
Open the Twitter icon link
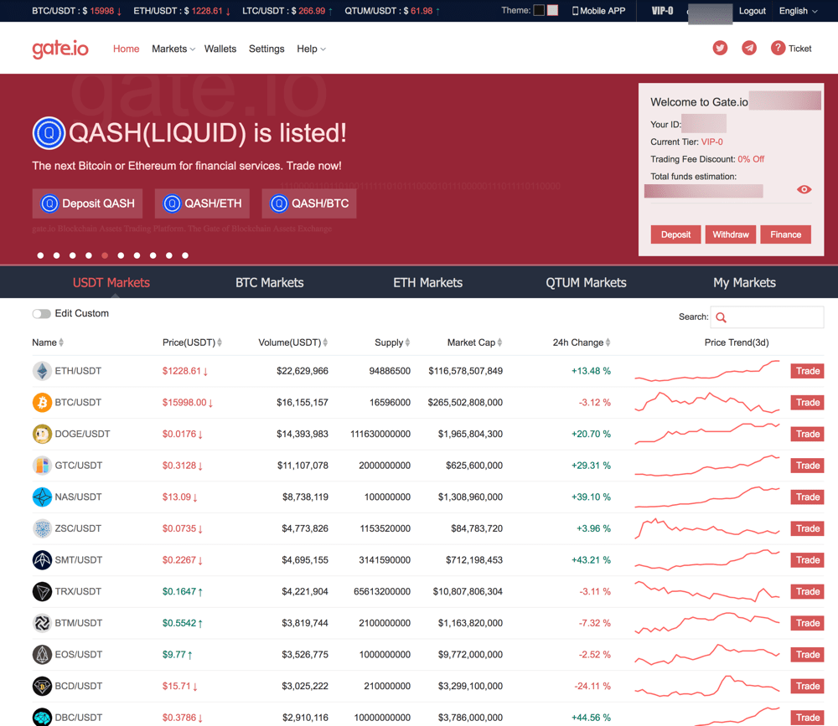(x=720, y=48)
